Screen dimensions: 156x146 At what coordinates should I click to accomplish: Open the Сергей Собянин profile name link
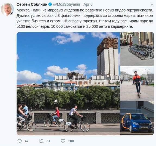(32, 4)
